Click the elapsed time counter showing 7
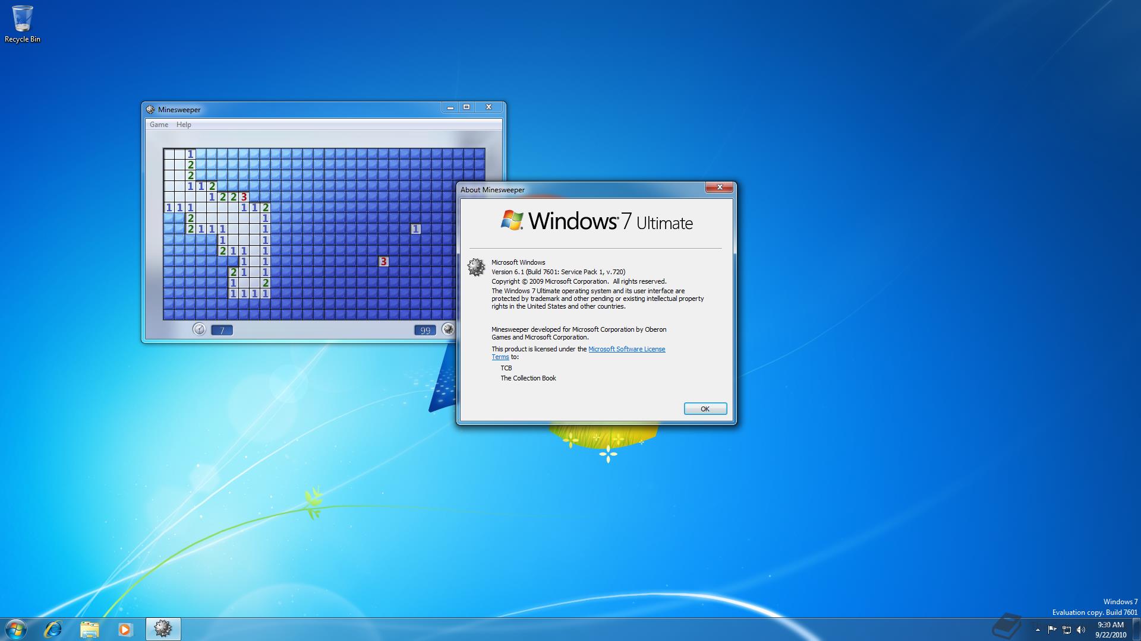1141x641 pixels. [222, 331]
